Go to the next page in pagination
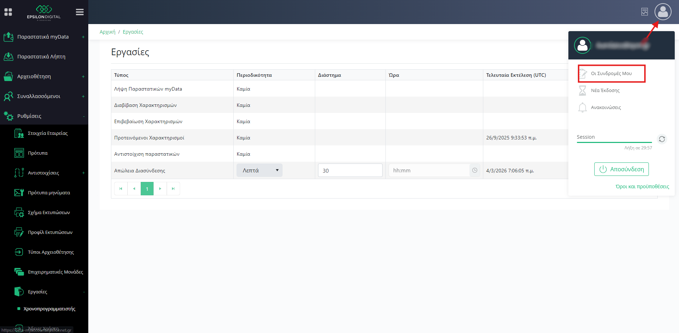This screenshot has height=333, width=679. [x=160, y=189]
